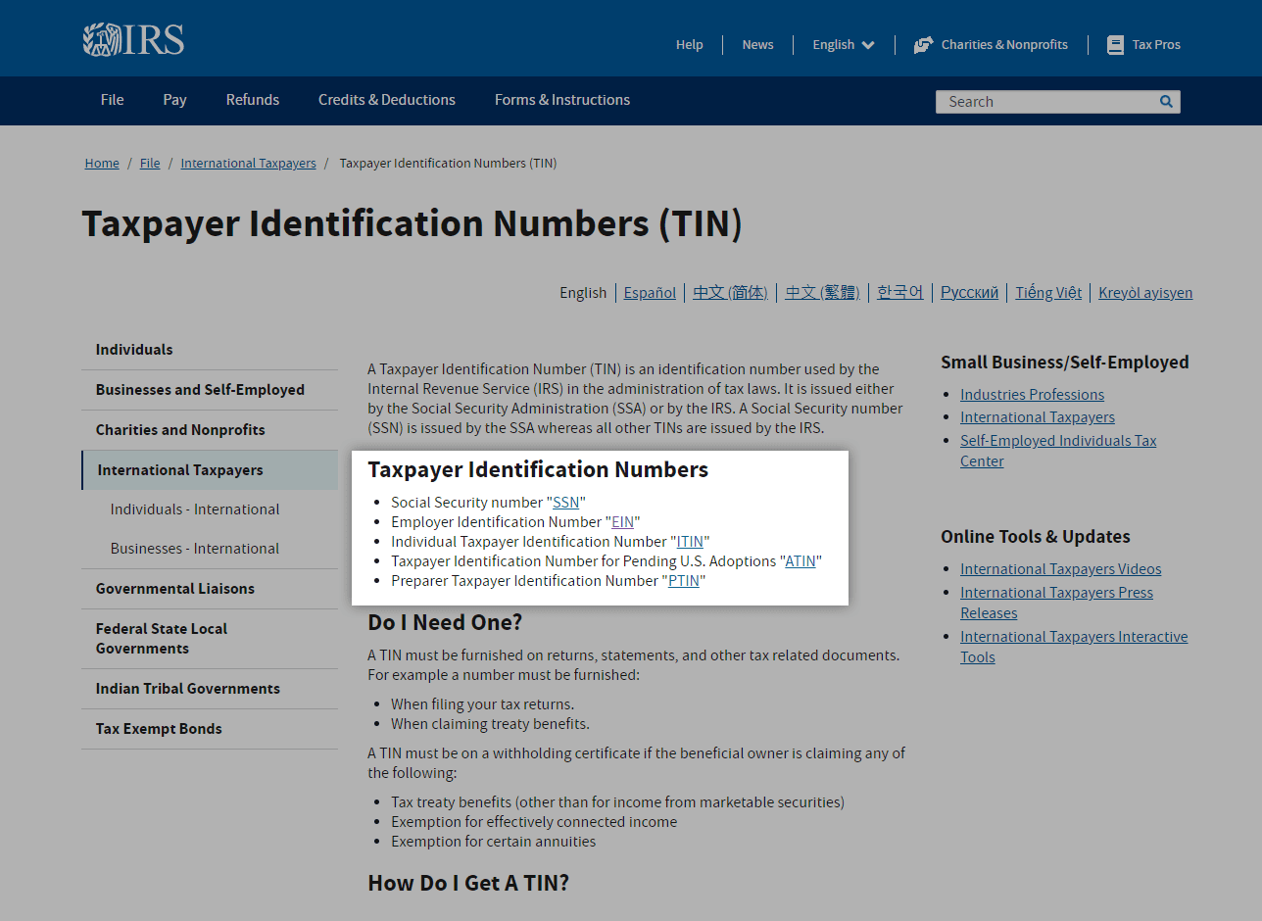Switch page language to Русский
Image resolution: width=1262 pixels, height=921 pixels.
coord(969,292)
